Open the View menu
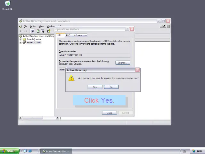The height and width of the screenshot is (154, 205). (41, 26)
